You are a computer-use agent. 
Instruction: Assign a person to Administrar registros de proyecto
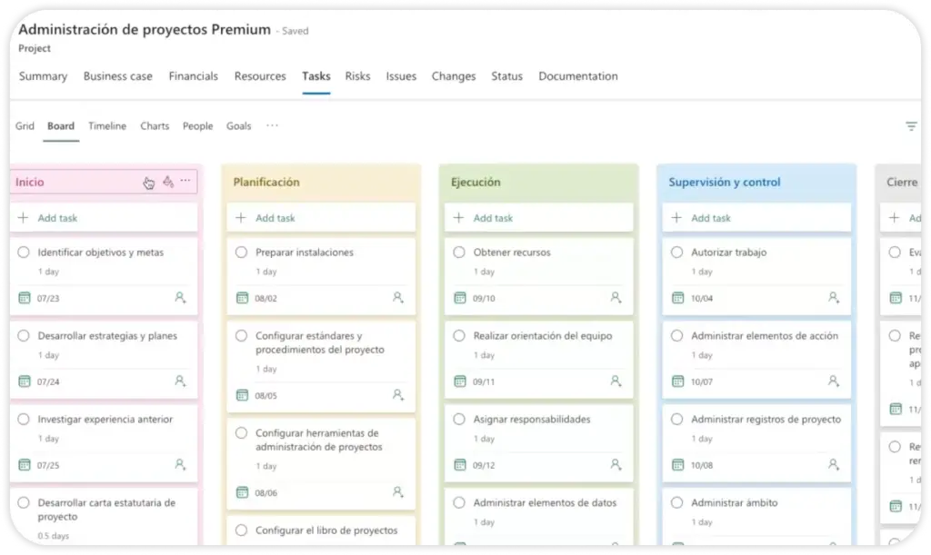pos(835,465)
